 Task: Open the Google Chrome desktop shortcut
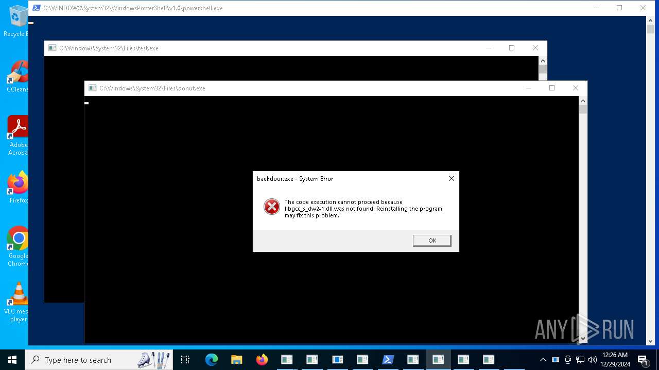pos(18,247)
